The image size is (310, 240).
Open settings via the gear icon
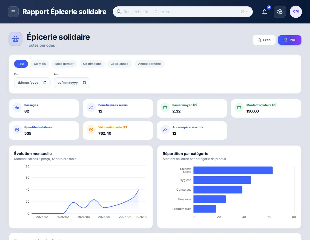280,12
